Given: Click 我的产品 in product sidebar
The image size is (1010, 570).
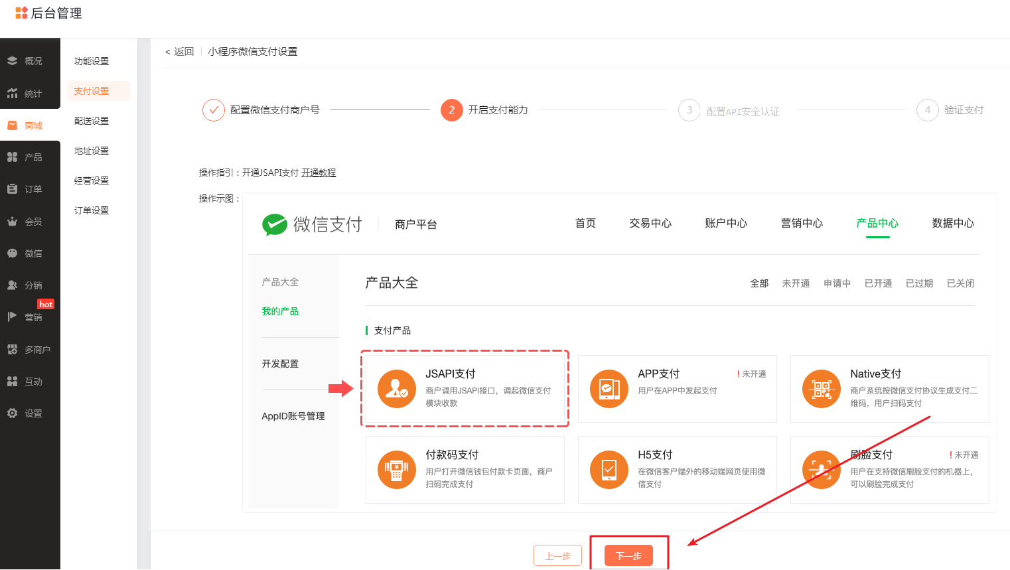Looking at the screenshot, I should (x=280, y=311).
